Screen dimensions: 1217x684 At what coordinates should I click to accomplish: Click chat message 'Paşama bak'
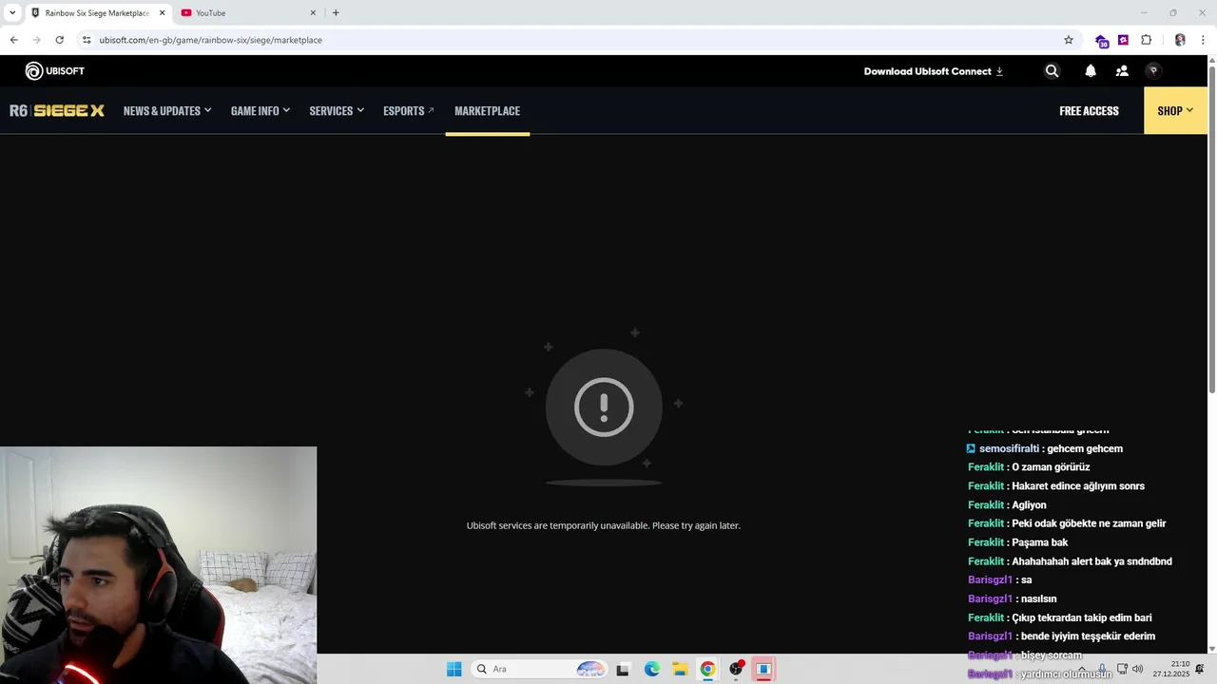pos(1039,542)
